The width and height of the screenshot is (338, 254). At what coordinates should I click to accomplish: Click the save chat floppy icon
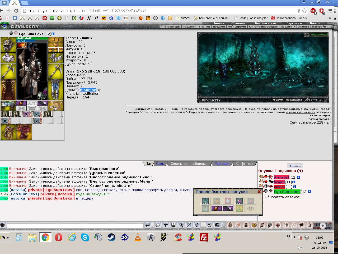(x=173, y=225)
